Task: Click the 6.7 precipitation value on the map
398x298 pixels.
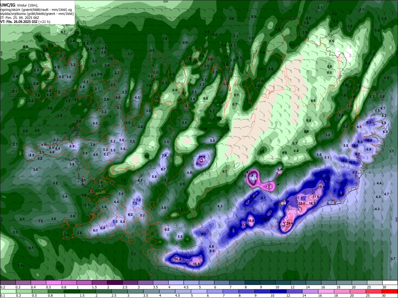Action: click(163, 169)
